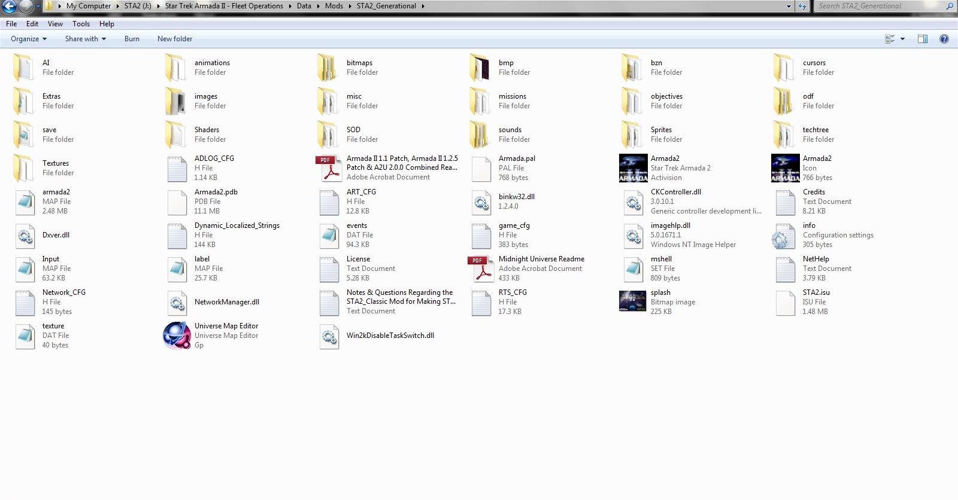Open the Tools menu
Viewport: 958px width, 500px height.
click(x=81, y=24)
